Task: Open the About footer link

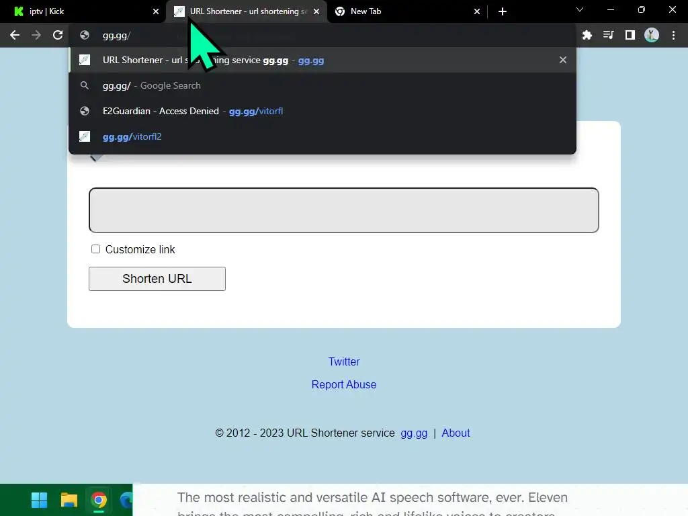Action: (456, 433)
